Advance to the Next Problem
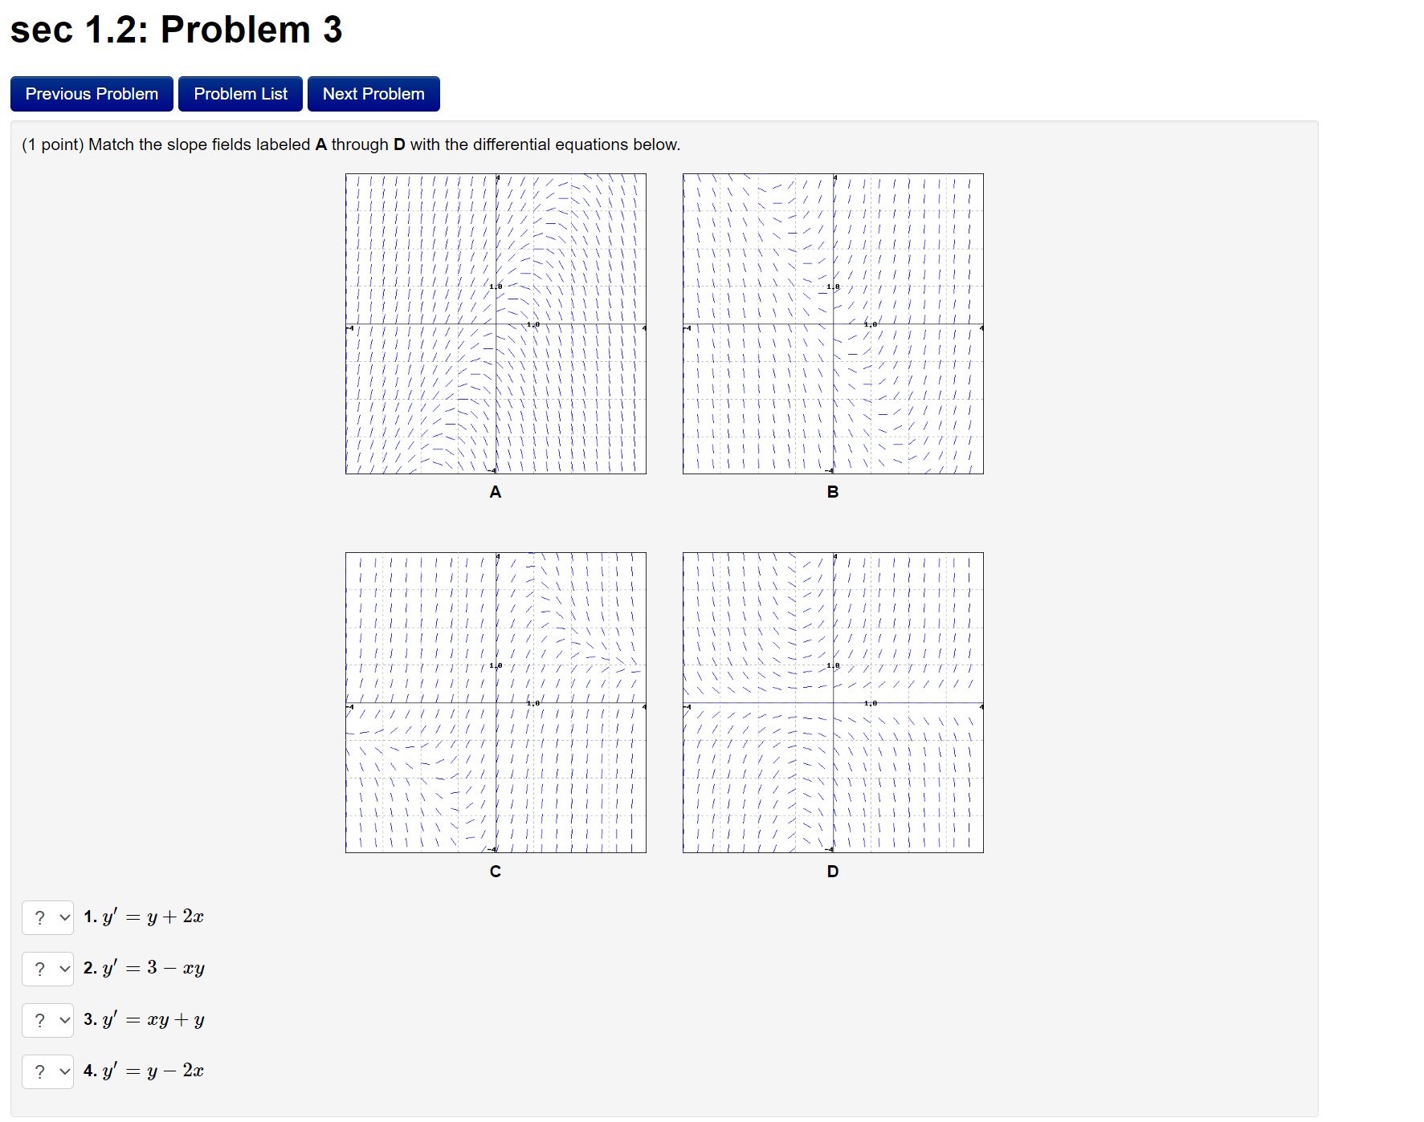 [x=373, y=93]
